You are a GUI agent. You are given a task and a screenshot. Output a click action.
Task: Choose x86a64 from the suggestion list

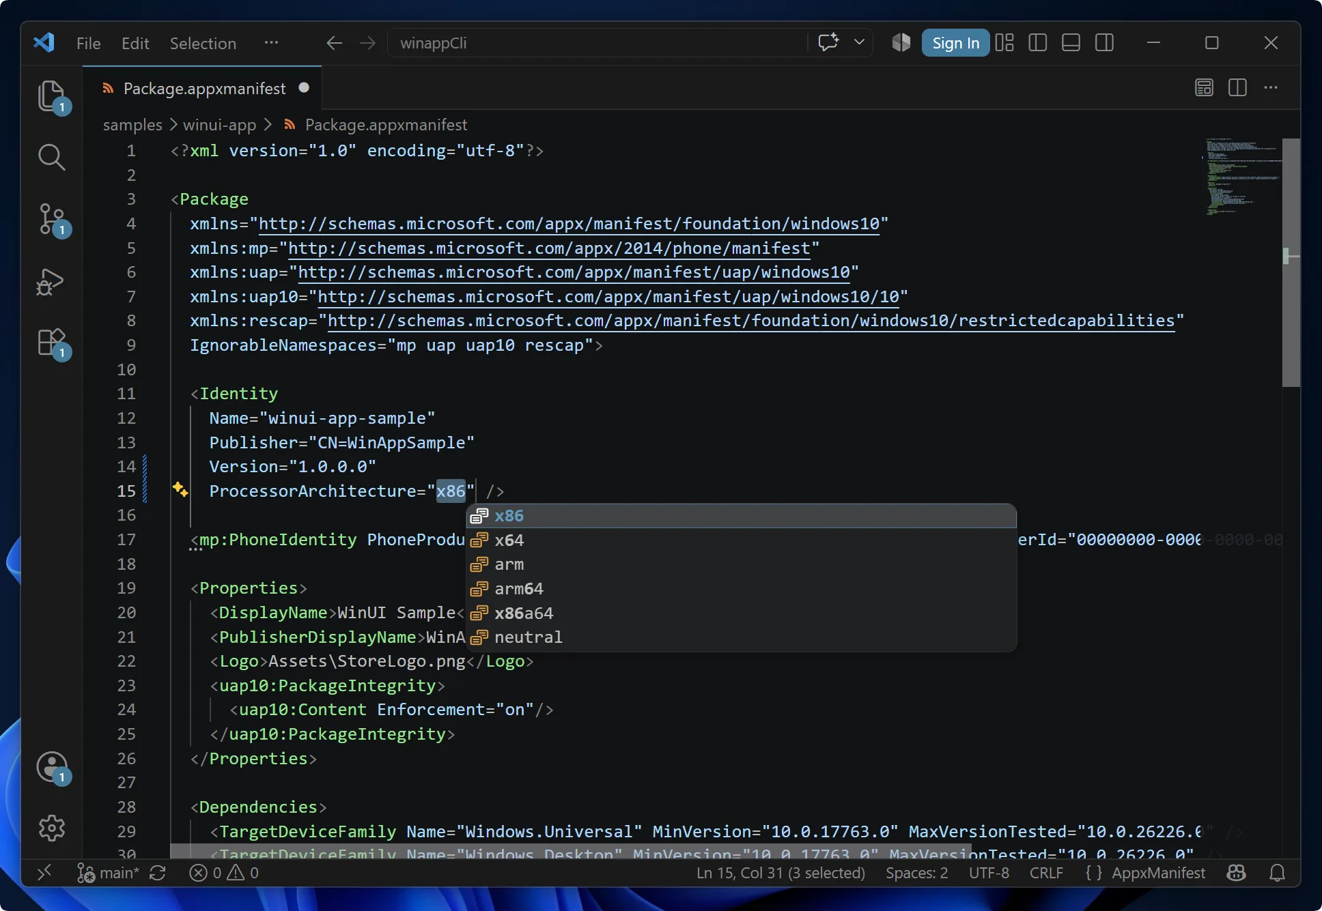742,613
